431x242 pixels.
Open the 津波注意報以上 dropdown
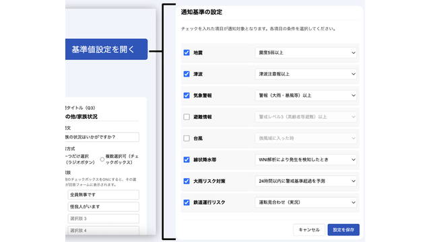tap(306, 74)
